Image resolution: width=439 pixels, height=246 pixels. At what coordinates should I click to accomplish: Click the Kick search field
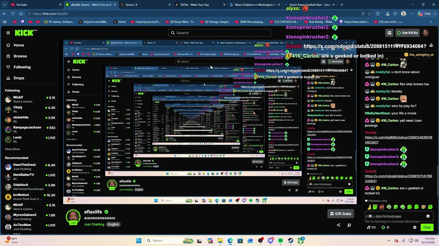(219, 33)
